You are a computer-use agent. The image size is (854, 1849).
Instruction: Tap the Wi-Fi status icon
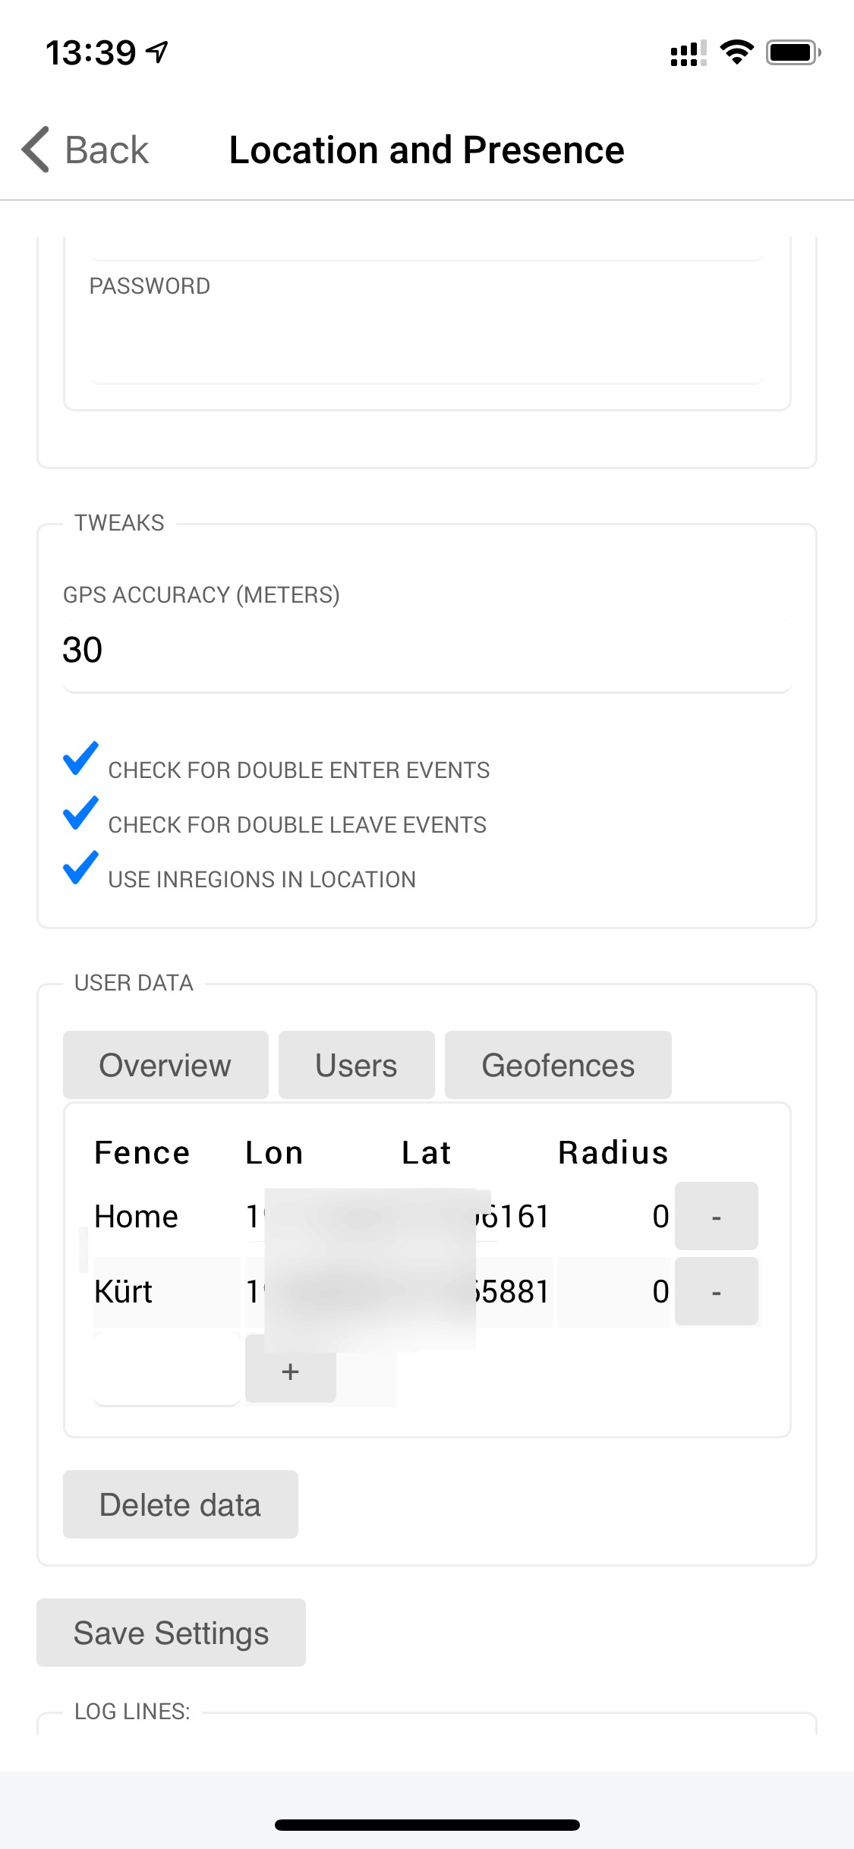[736, 52]
